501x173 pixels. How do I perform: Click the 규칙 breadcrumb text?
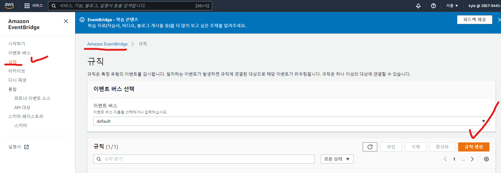pos(143,44)
